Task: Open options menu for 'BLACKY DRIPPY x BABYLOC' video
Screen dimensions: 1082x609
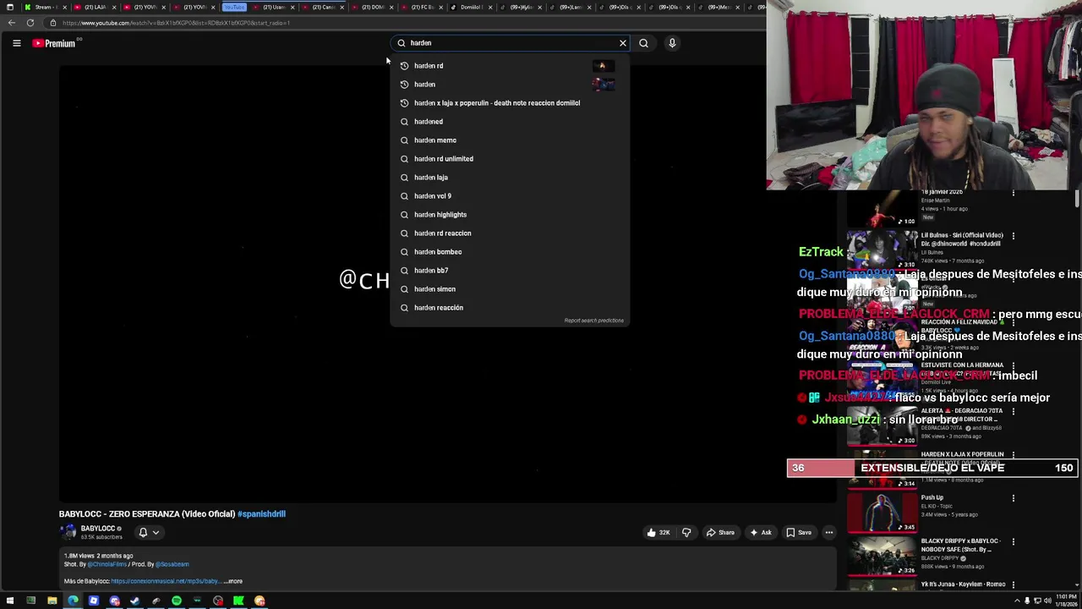Action: coord(1014,542)
